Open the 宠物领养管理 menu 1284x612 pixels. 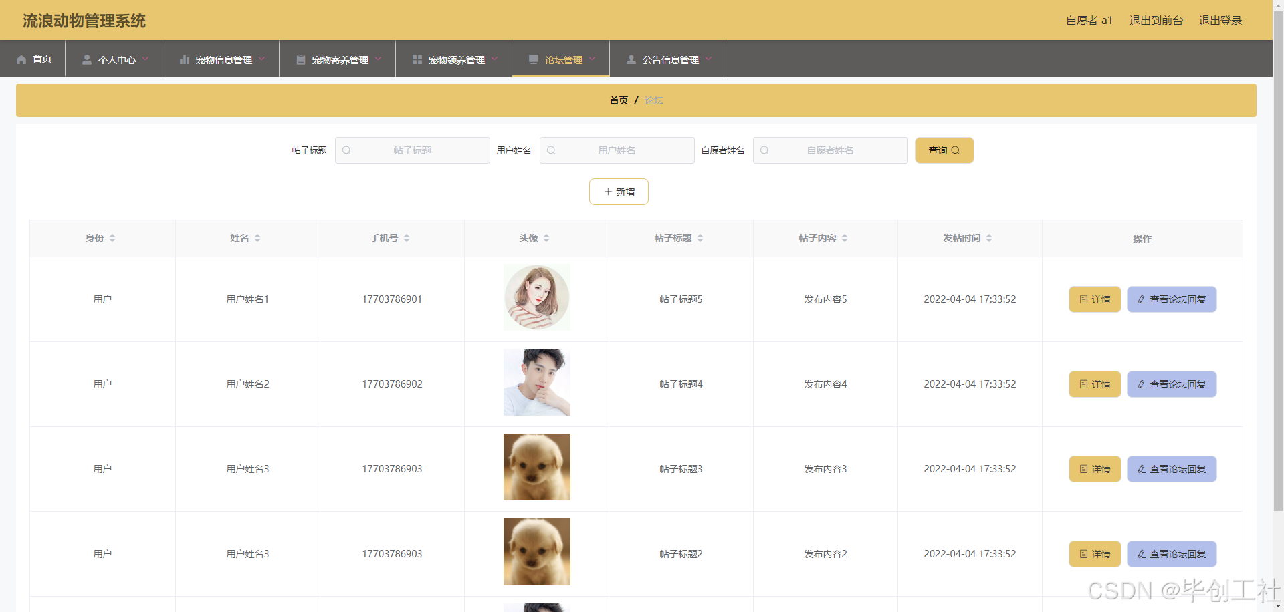(x=454, y=59)
